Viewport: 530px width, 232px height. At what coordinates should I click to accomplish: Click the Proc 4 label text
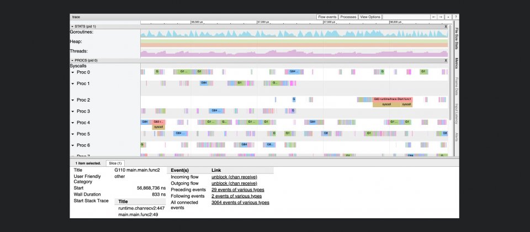[83, 123]
